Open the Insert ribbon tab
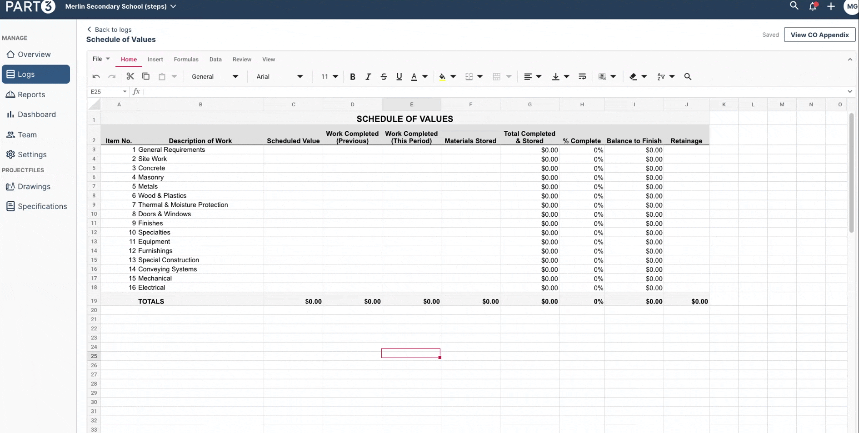 (x=155, y=60)
